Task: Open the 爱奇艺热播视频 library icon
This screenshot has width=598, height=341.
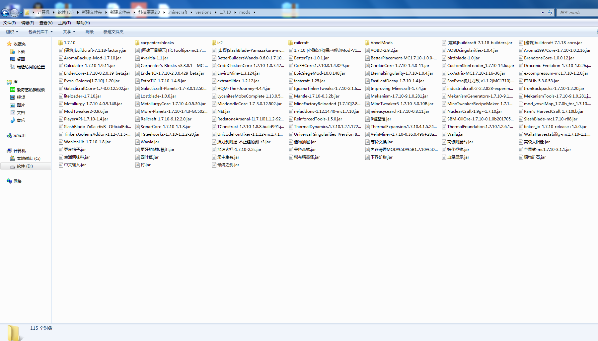Action: click(x=13, y=90)
